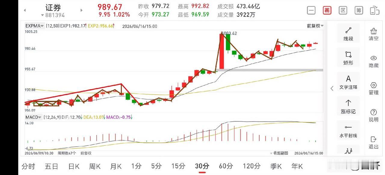
Task: Exit drawing mode via 退出
Action: click(374, 142)
